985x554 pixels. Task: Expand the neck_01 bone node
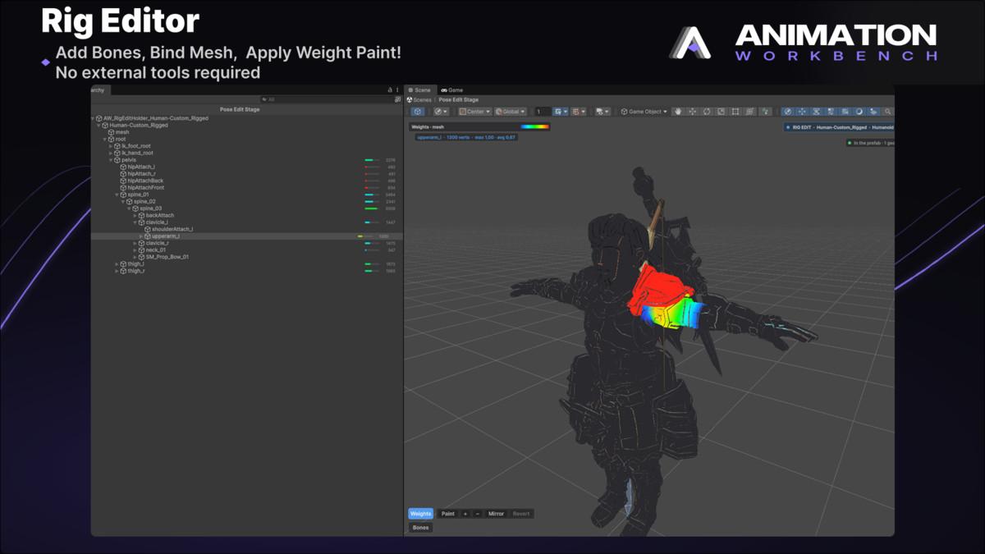click(135, 250)
